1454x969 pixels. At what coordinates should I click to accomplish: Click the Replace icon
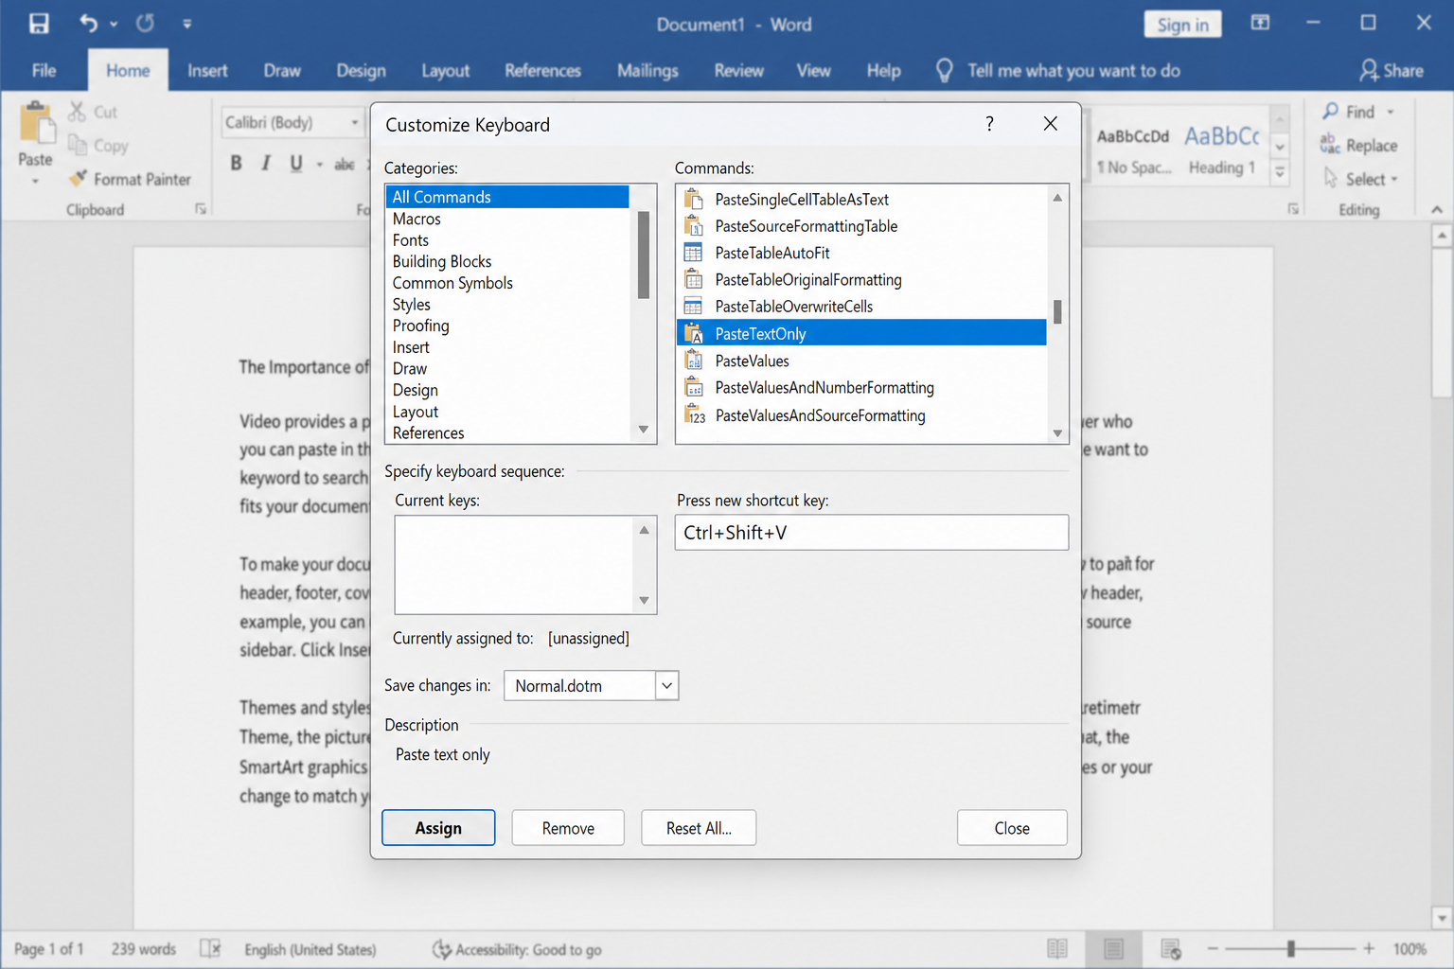pos(1330,145)
